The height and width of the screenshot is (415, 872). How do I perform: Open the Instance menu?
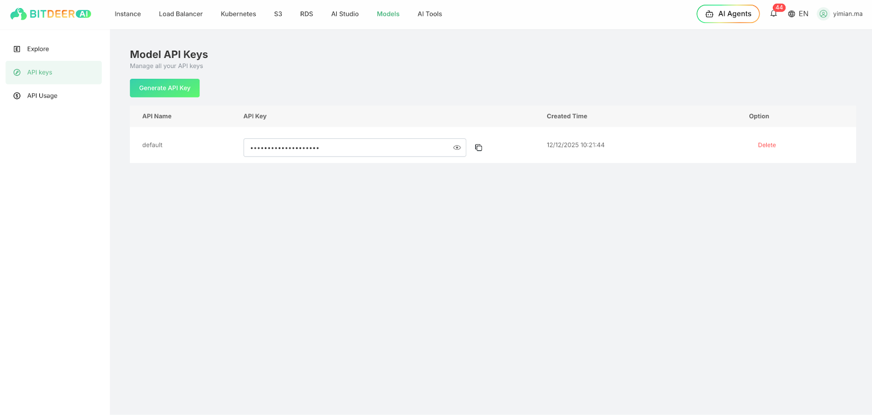[x=128, y=14]
